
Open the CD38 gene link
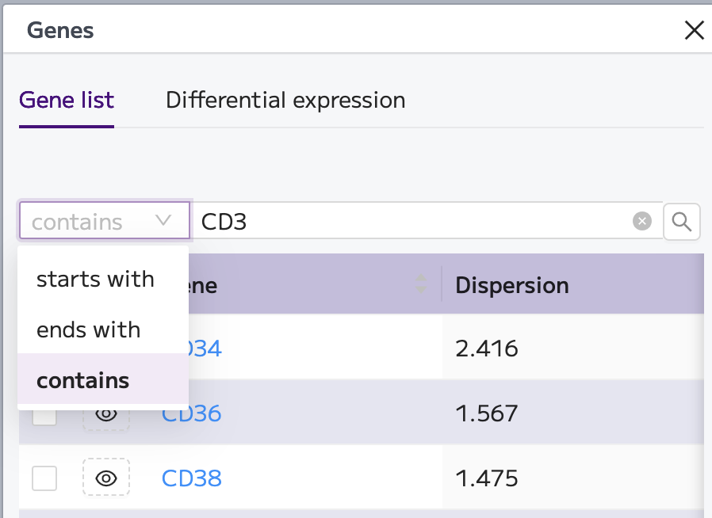point(192,478)
